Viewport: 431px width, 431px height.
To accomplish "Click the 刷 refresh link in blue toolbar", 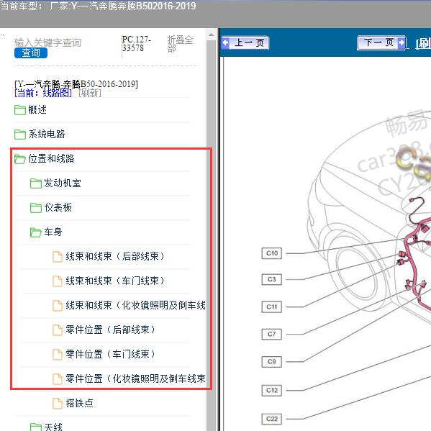I will point(423,44).
